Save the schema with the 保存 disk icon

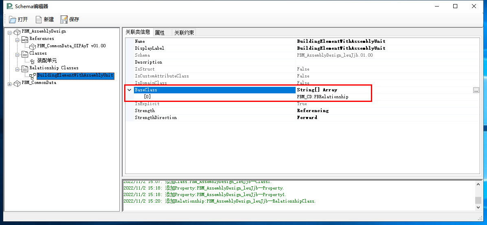point(64,20)
